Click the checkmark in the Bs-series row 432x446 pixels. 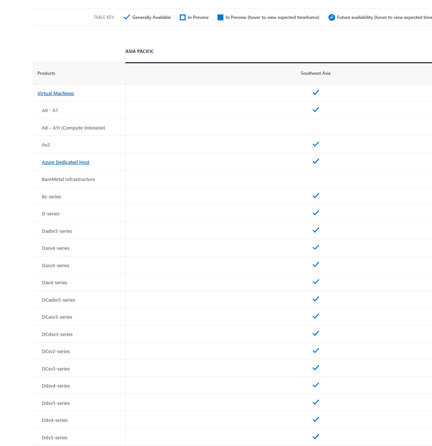(316, 196)
